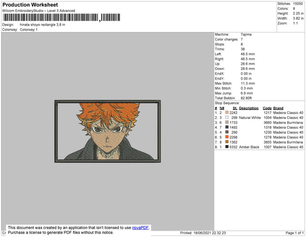Screen dimensions: 306x237
Task: Click the 'Page 1 of 1' footer text
Action: click(294, 233)
